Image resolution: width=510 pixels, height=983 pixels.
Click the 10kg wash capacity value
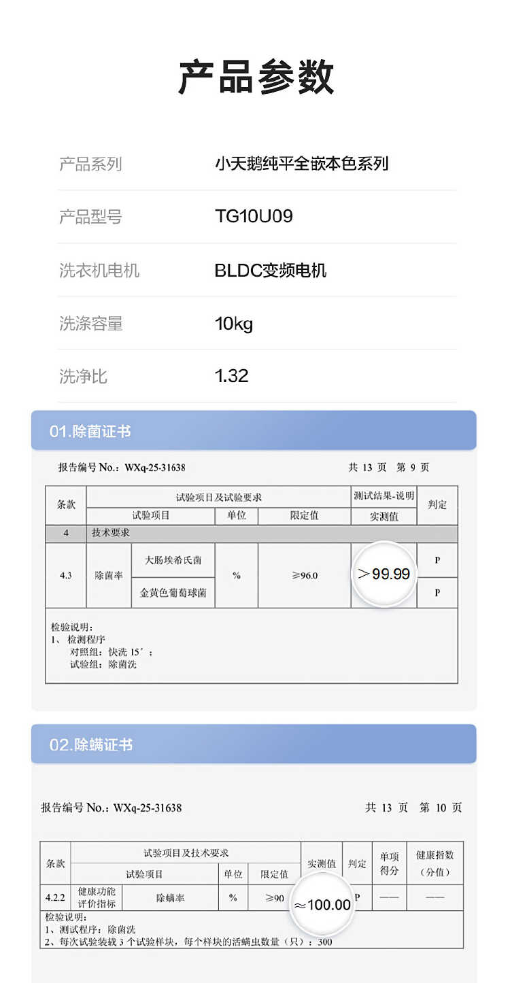tap(234, 323)
